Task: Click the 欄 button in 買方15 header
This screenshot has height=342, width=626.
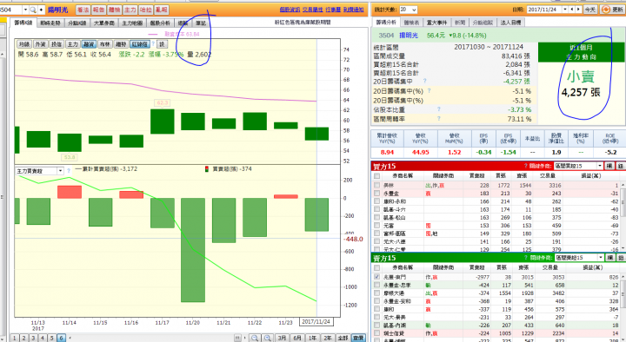Action: (609, 166)
